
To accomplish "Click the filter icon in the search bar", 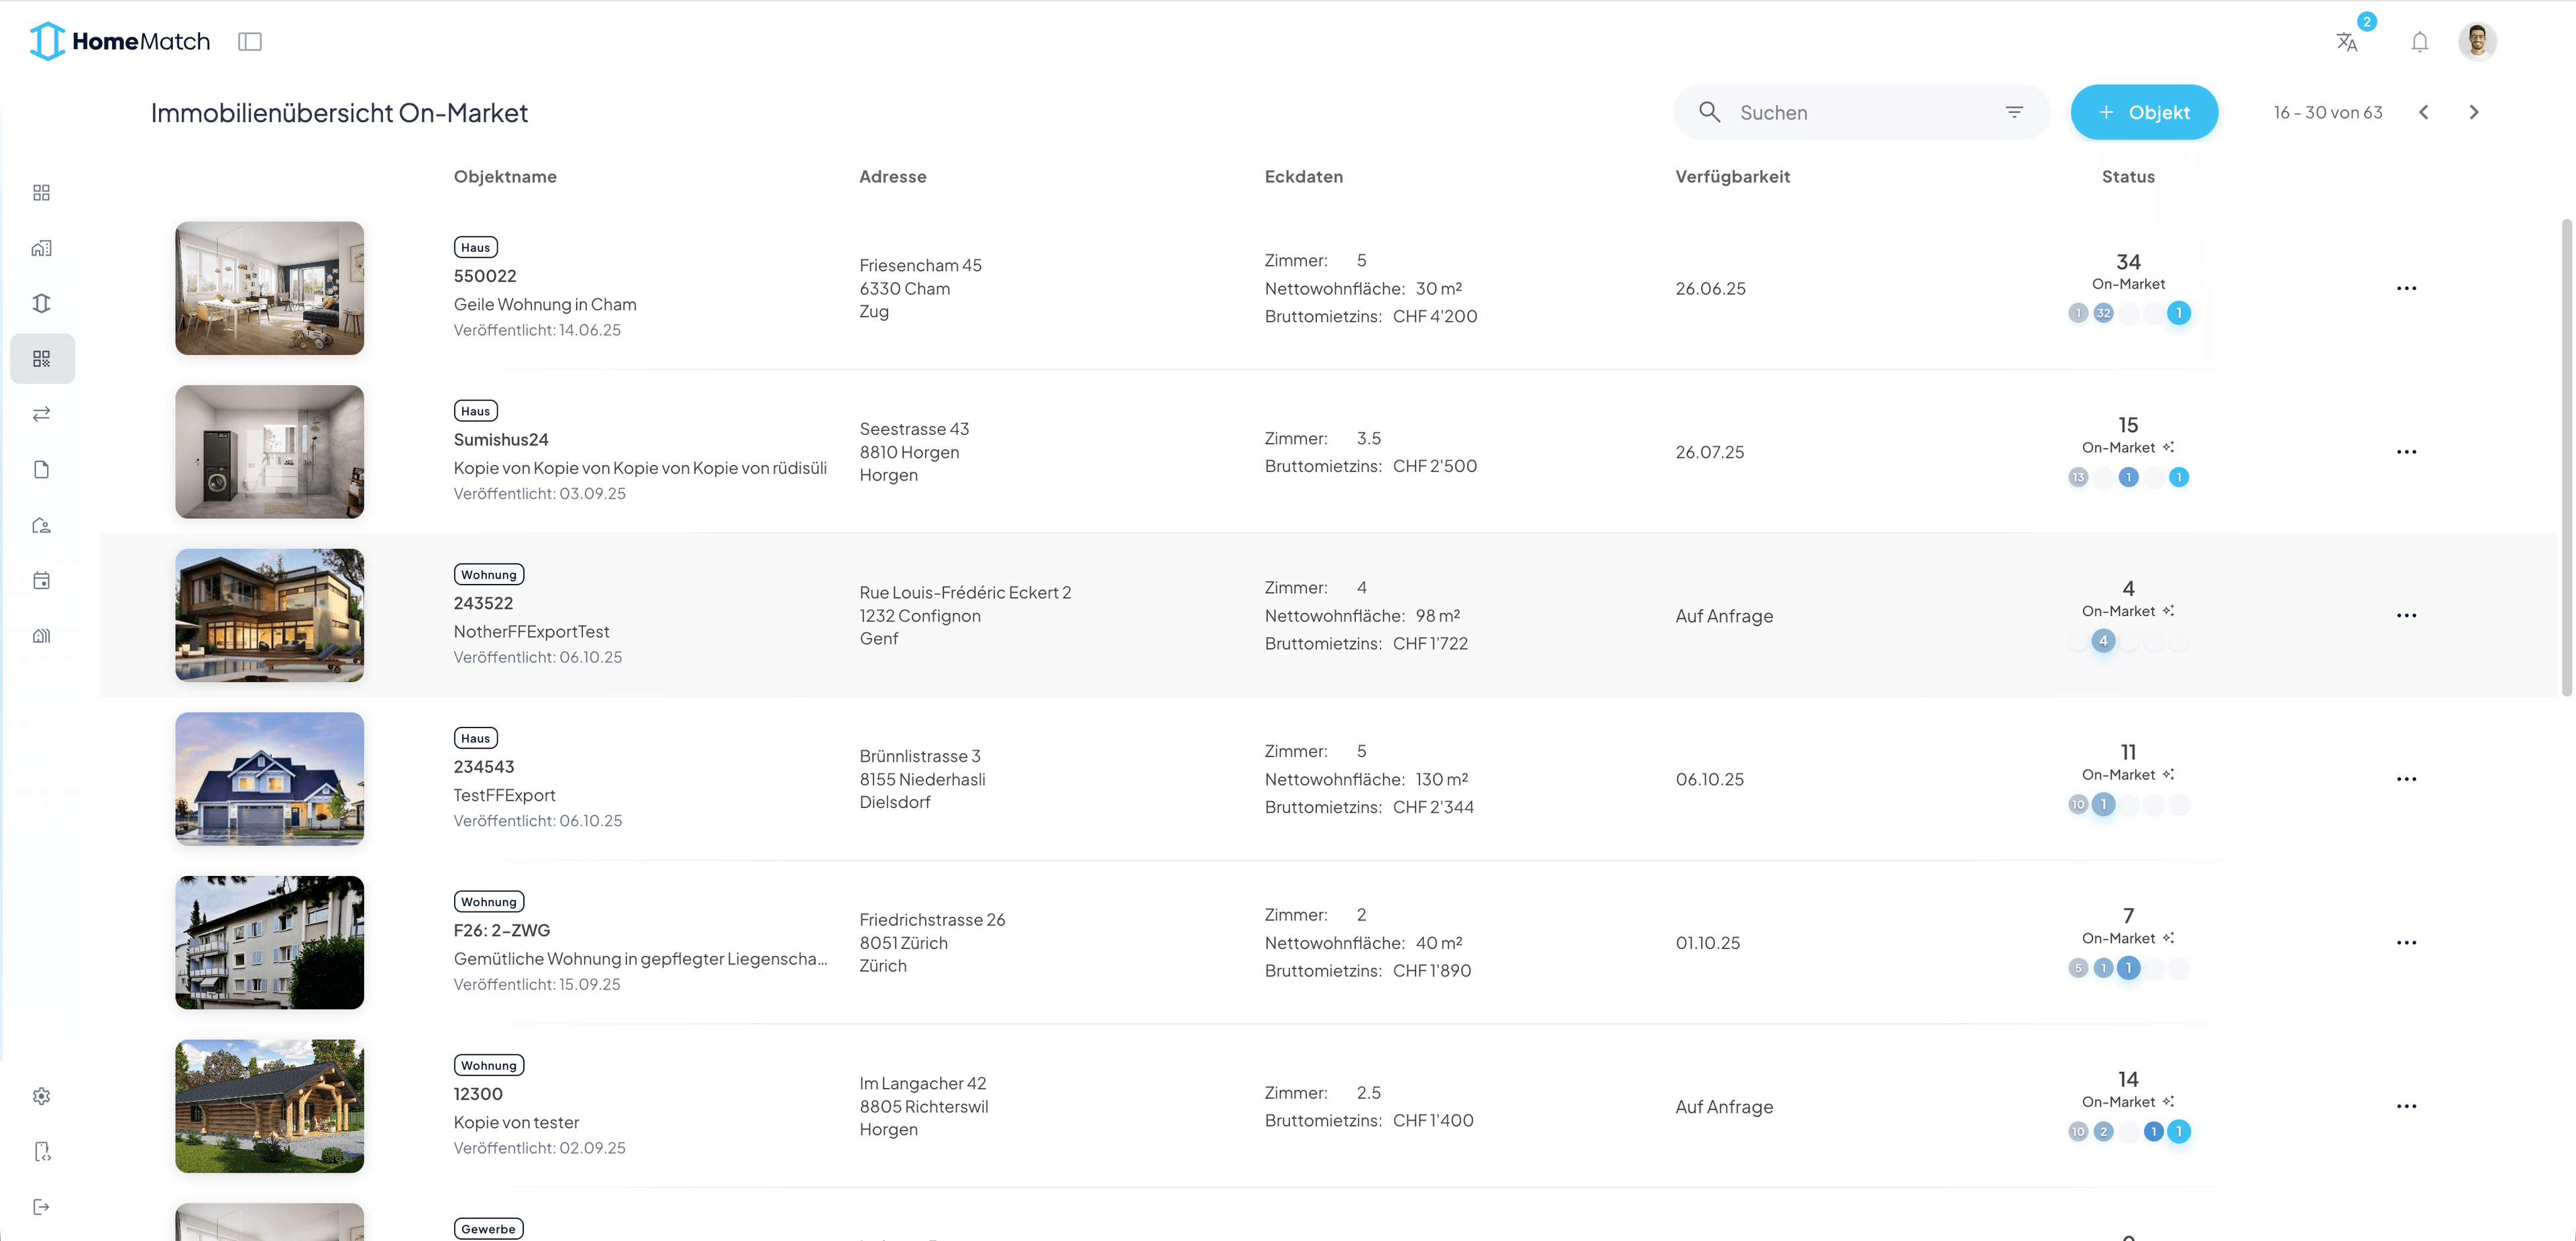I will click(x=2014, y=111).
